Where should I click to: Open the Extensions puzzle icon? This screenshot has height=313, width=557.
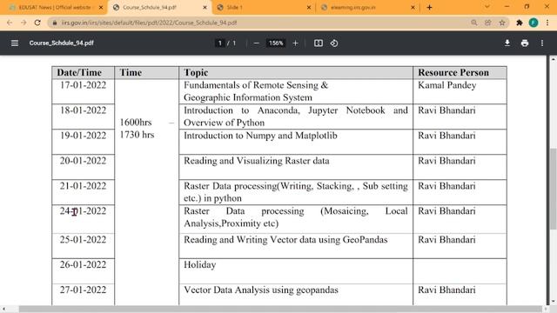click(x=520, y=23)
